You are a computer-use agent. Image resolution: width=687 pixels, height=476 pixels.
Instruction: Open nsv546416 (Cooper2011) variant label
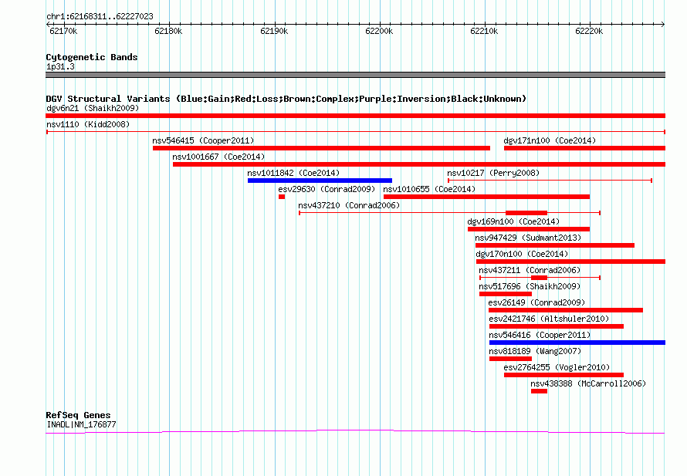tap(540, 335)
